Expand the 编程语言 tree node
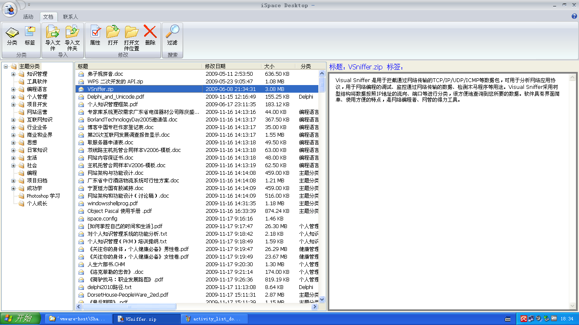Viewport: 579px width, 325px height. [14, 89]
